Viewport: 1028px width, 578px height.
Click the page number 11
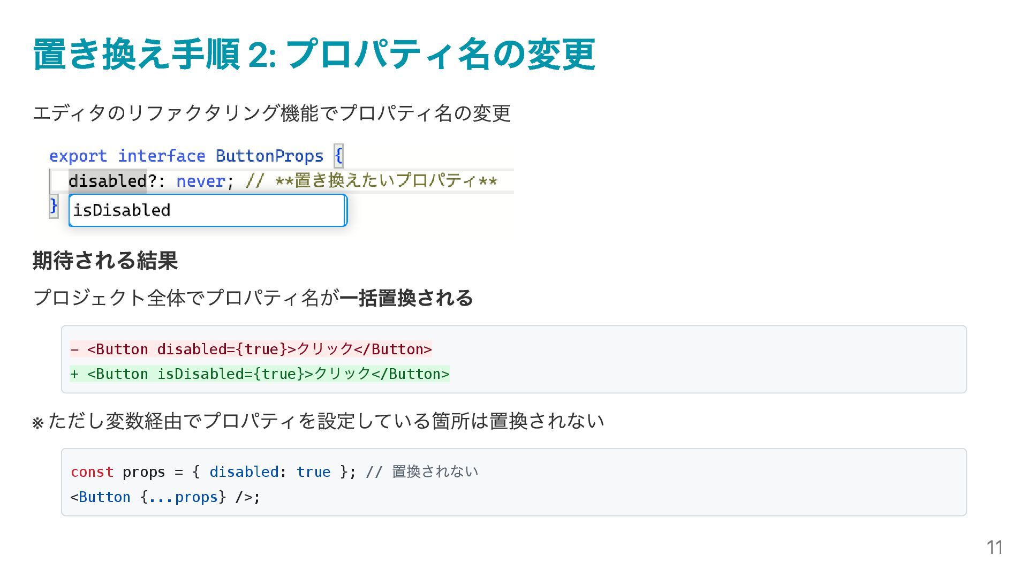tap(994, 547)
